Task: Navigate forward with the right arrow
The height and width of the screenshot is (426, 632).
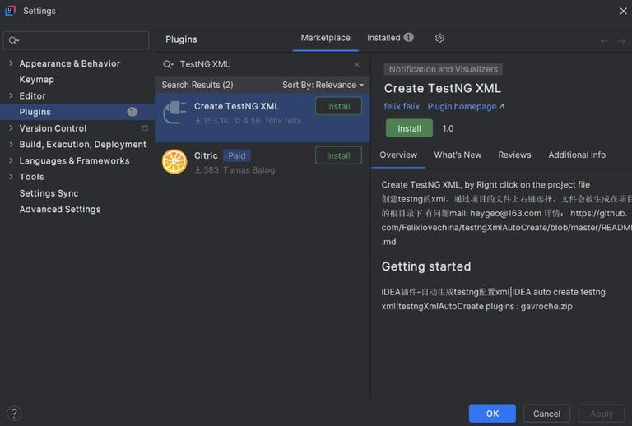Action: pyautogui.click(x=621, y=41)
